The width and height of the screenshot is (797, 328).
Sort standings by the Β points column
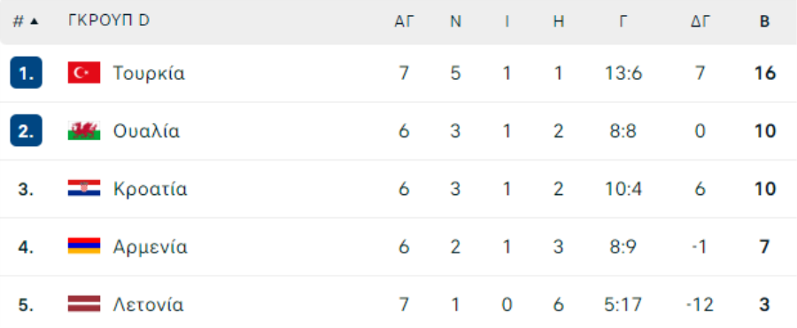pyautogui.click(x=764, y=21)
